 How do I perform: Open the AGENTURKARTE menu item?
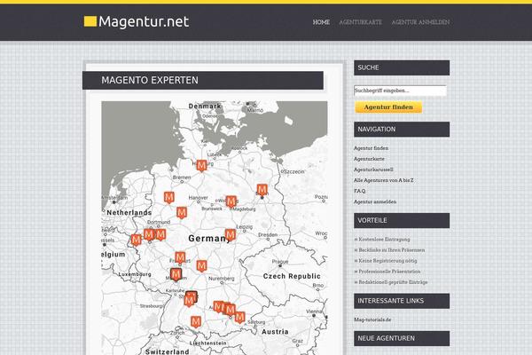coord(361,22)
